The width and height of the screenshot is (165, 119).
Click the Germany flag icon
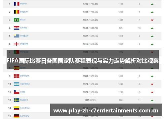[x=16, y=116]
